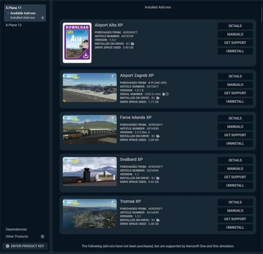Uninstall Airport Zagreb XP
The width and height of the screenshot is (263, 254).
(x=235, y=102)
